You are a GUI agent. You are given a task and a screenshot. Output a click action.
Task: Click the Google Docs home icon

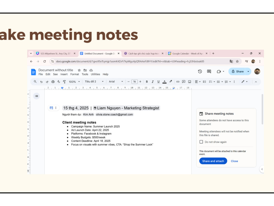pos(33,72)
